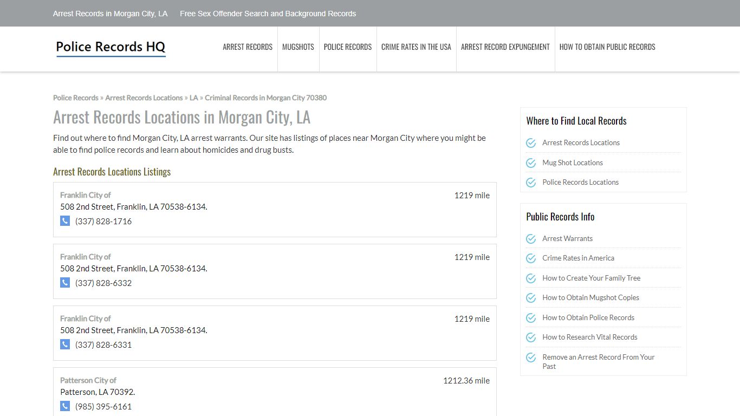Click checkmark icon beside How to Create Your Family Tree
The height and width of the screenshot is (416, 740).
(x=531, y=278)
